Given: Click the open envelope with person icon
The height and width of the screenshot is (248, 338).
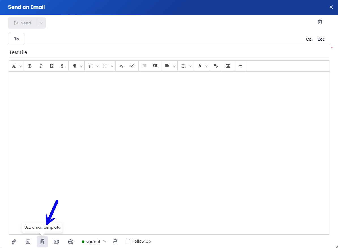Looking at the screenshot, I should [71, 242].
